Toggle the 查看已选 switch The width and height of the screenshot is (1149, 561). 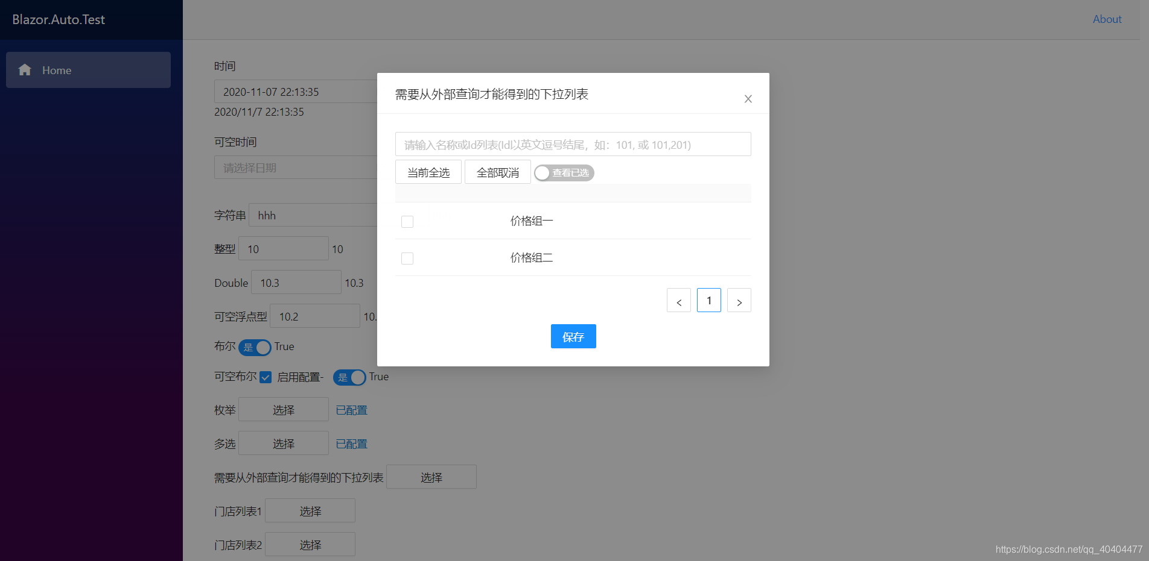pyautogui.click(x=564, y=173)
